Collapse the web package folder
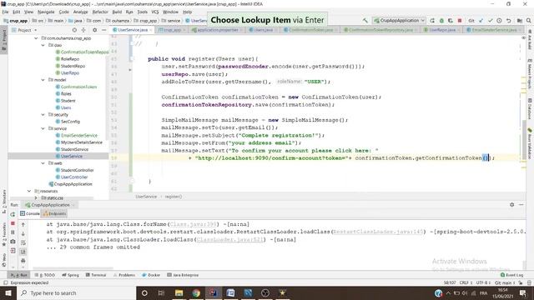 tap(43, 163)
